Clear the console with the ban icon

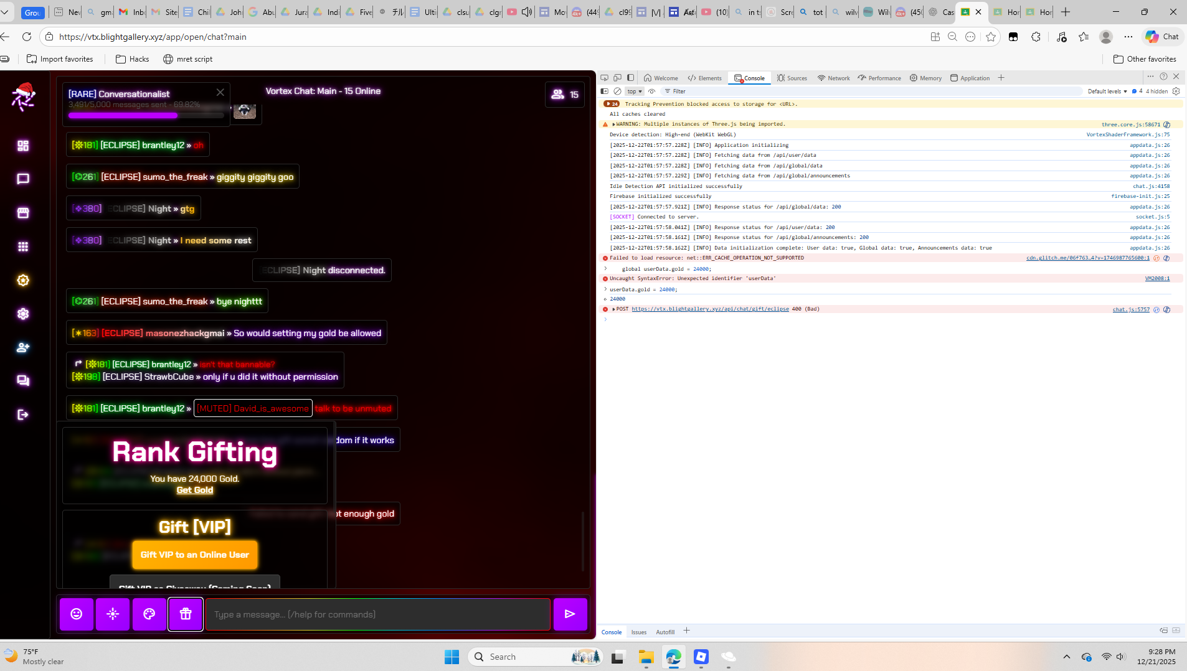617,91
